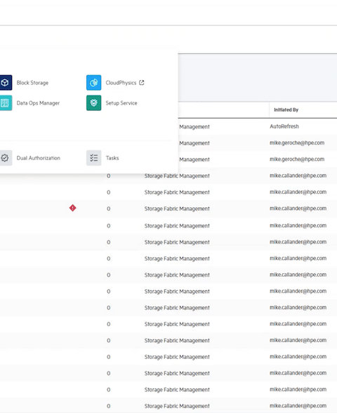Select the Dual Authorization text entry
This screenshot has height=413, width=337.
coord(39,158)
